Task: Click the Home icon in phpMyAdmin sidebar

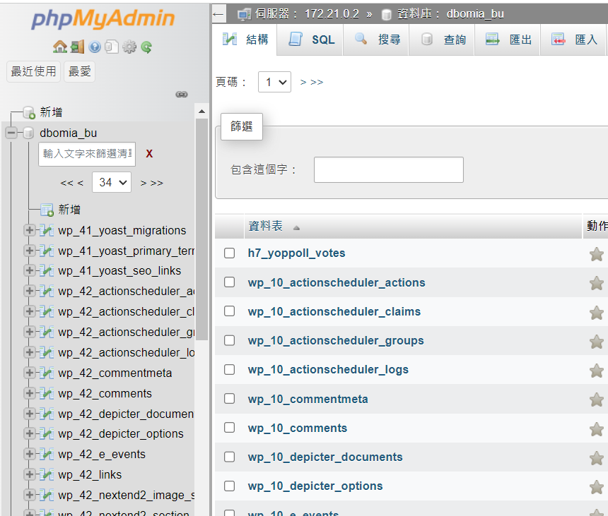Action: click(59, 47)
